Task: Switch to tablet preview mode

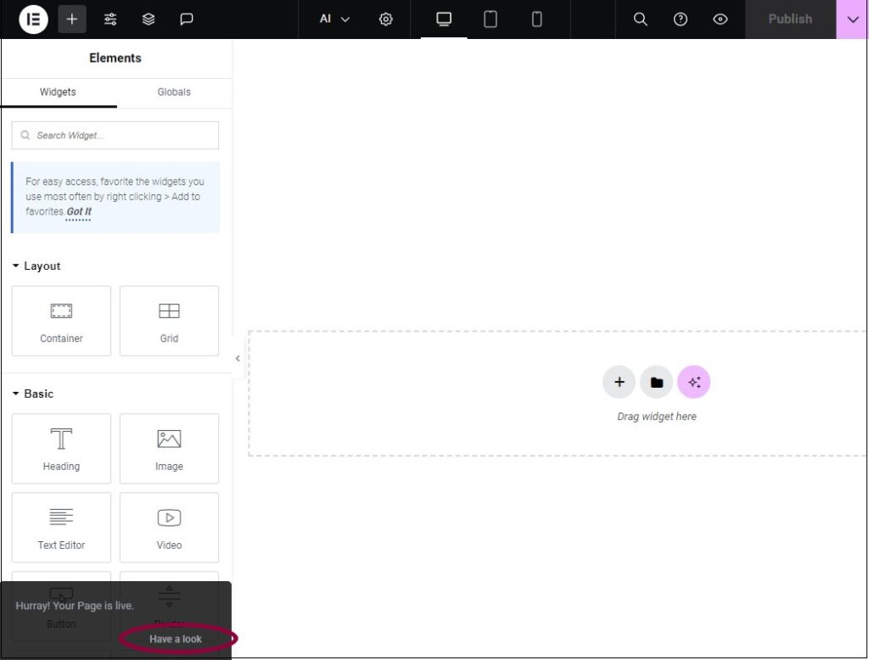Action: click(x=490, y=19)
